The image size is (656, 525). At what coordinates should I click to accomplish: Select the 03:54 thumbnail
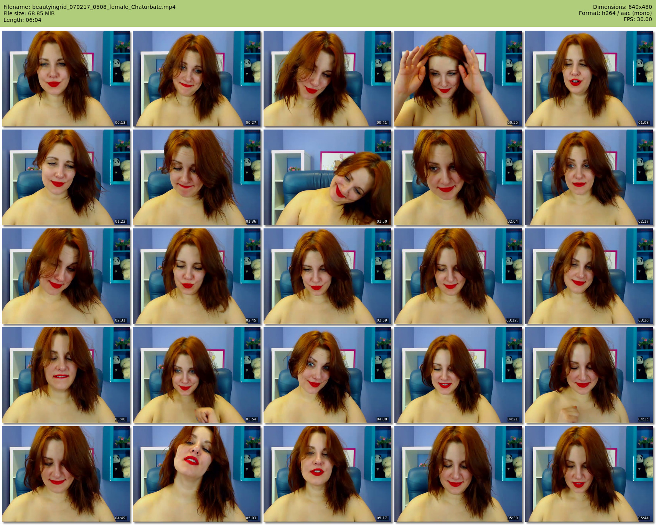click(197, 375)
